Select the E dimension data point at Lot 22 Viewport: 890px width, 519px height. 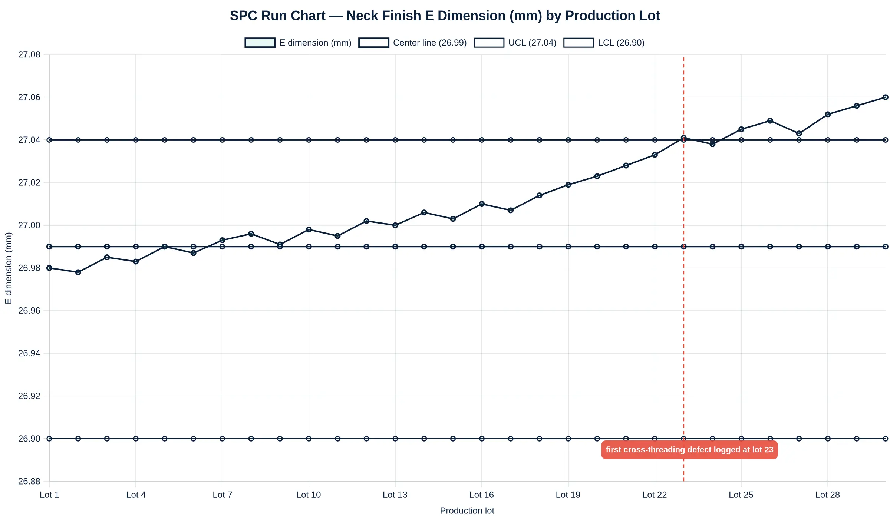(655, 155)
